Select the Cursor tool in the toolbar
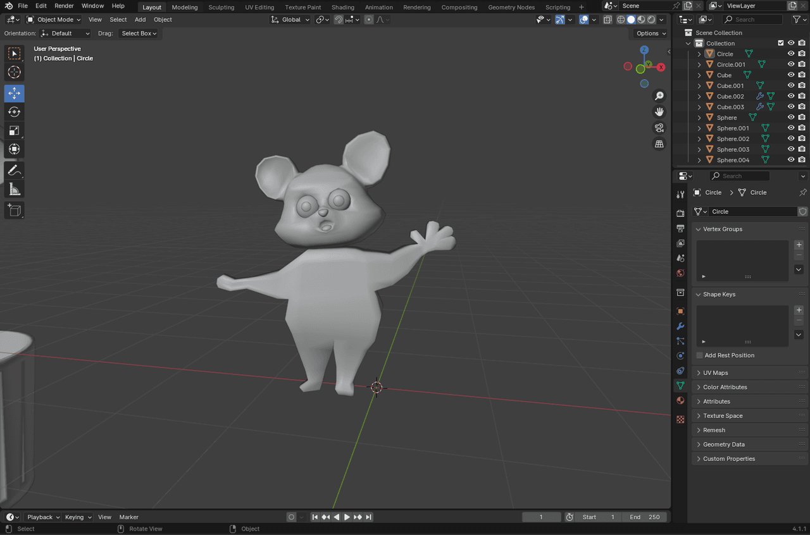The image size is (810, 535). coord(14,72)
